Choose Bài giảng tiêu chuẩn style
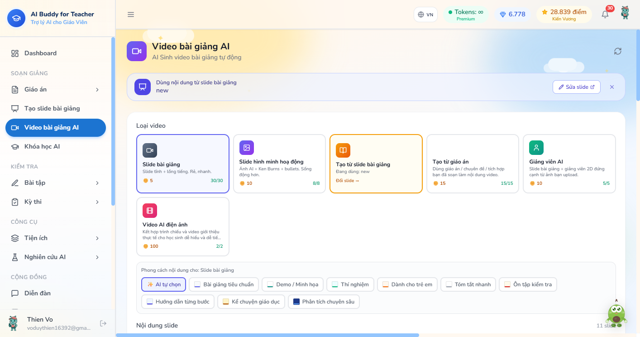 tap(224, 284)
